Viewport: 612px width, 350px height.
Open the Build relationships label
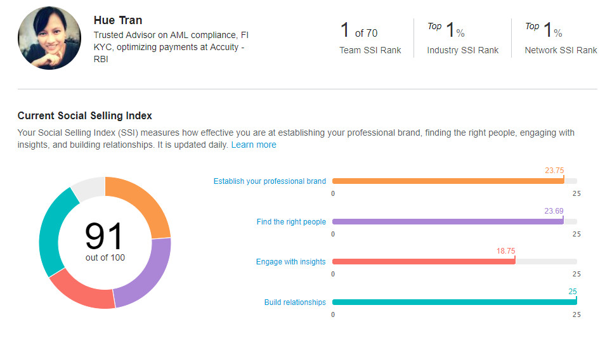tap(295, 302)
